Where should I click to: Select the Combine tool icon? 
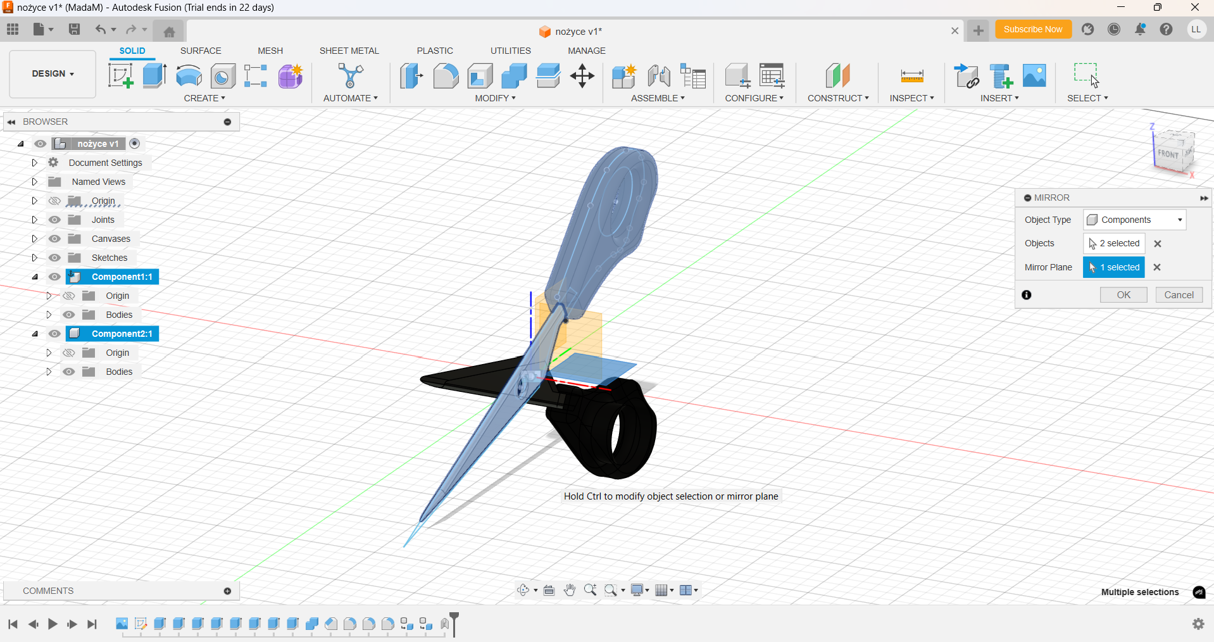(x=514, y=76)
